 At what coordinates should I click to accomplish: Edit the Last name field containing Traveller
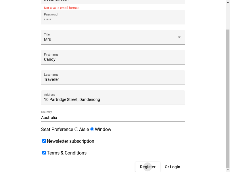pyautogui.click(x=113, y=77)
